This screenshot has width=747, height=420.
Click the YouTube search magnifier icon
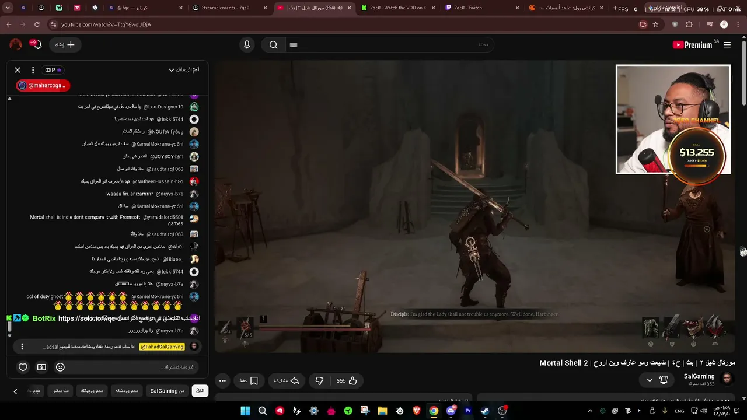tap(273, 45)
